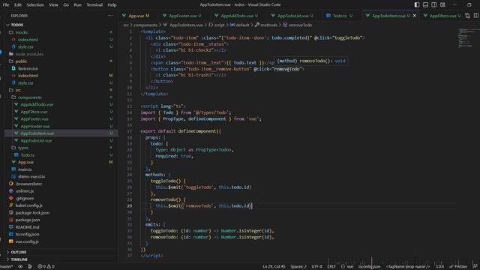Open the Edit menu

(x=18, y=5)
